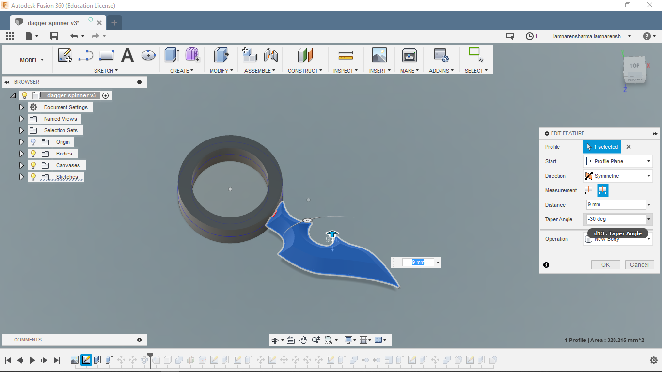Click the Taper Angle input field
The image size is (662, 372).
[616, 219]
